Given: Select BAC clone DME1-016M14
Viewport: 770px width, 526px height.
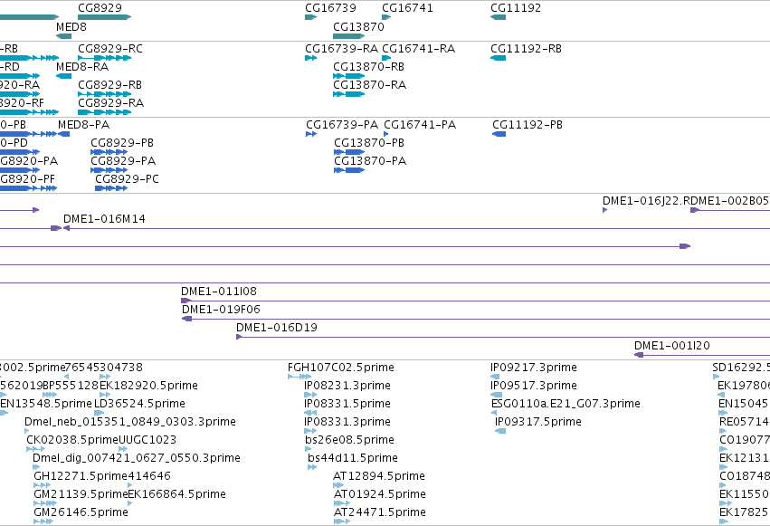Looking at the screenshot, I should point(416,228).
